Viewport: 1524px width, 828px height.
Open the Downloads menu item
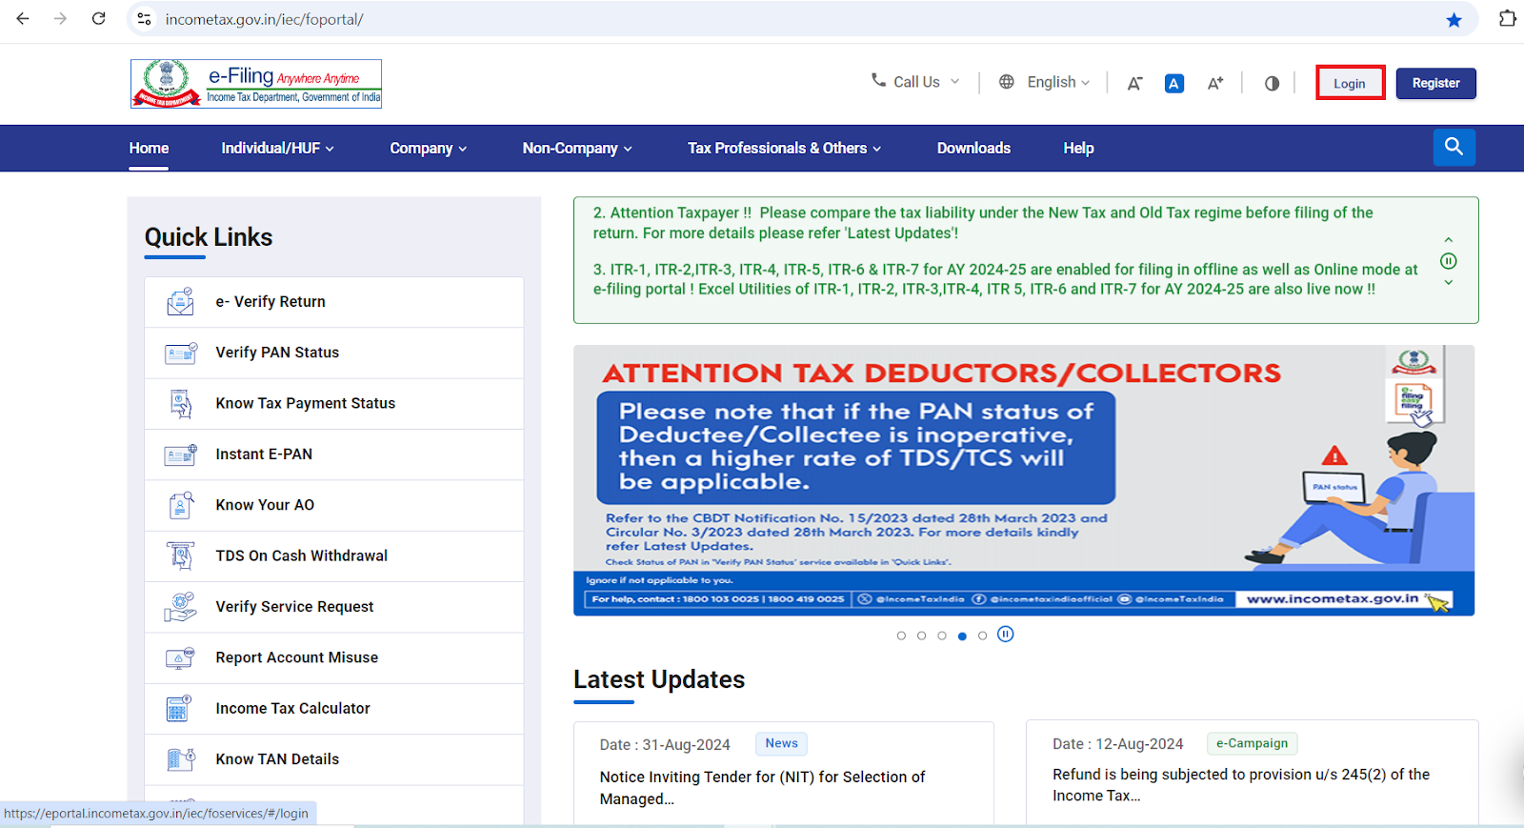click(x=973, y=149)
